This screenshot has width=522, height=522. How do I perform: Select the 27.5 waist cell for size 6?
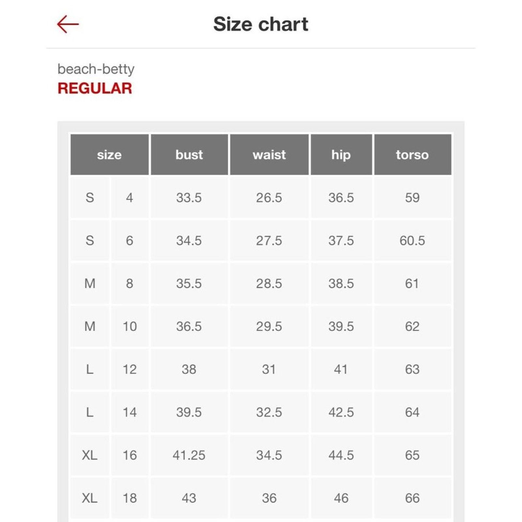(x=269, y=241)
